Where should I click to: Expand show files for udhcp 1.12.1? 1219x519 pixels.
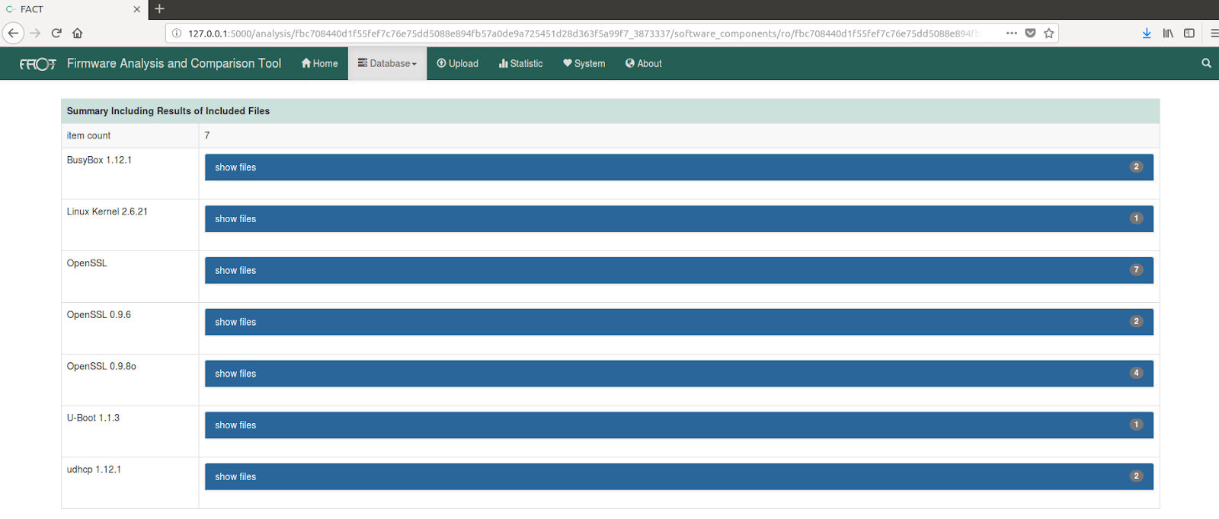pos(679,477)
